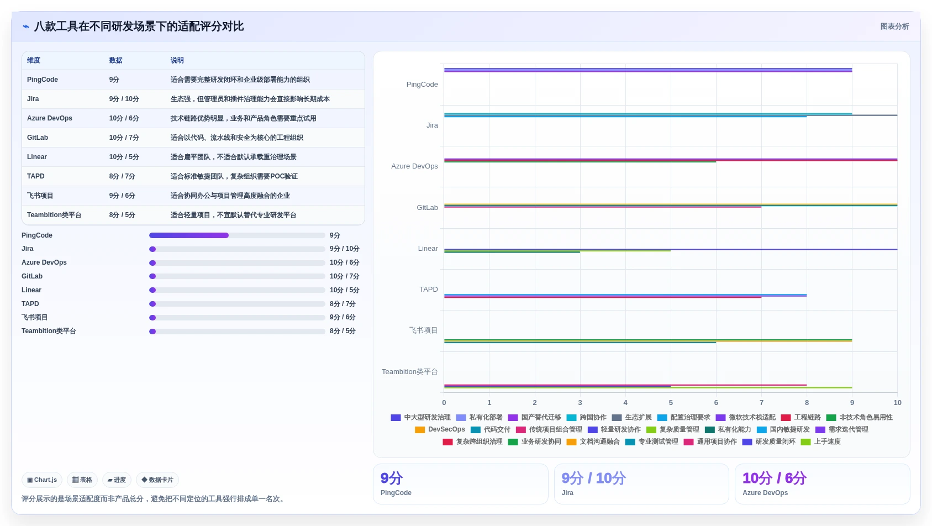Viewport: 932px width, 526px height.
Task: Click the TAPD progress bar track
Action: pyautogui.click(x=237, y=304)
